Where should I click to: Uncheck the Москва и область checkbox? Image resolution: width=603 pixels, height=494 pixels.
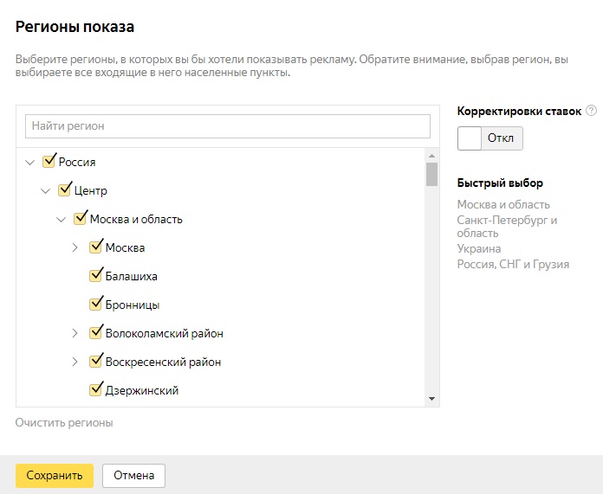(x=80, y=218)
